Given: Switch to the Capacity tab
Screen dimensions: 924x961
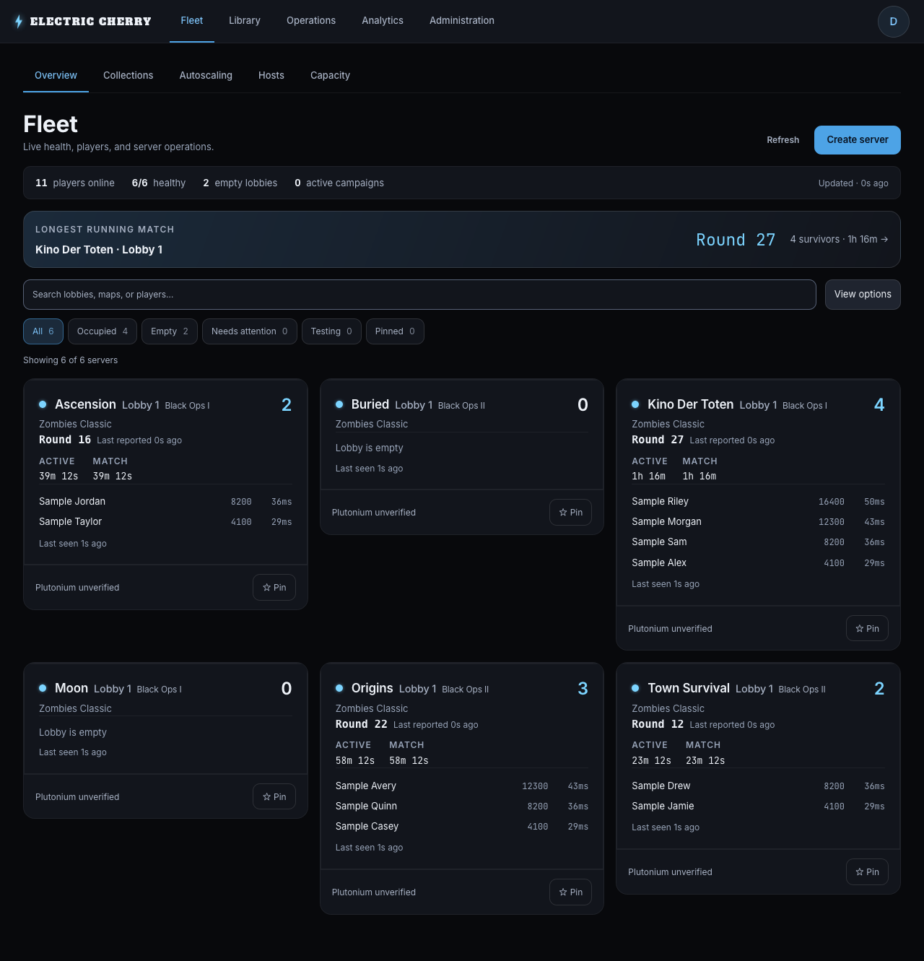Looking at the screenshot, I should click(x=330, y=75).
